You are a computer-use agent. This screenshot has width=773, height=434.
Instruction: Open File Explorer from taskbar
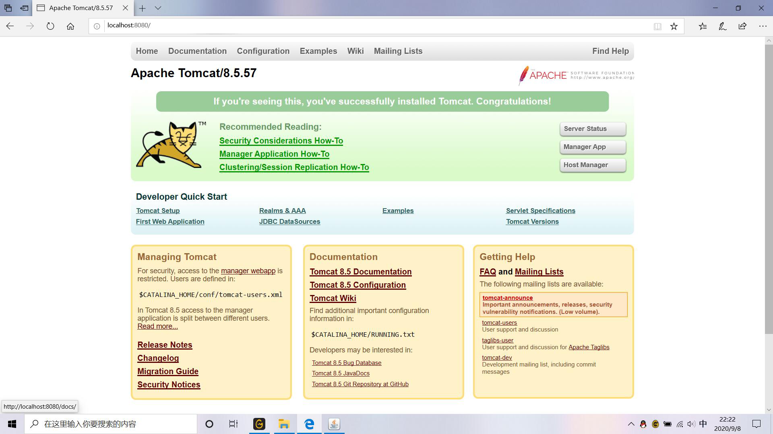click(284, 424)
